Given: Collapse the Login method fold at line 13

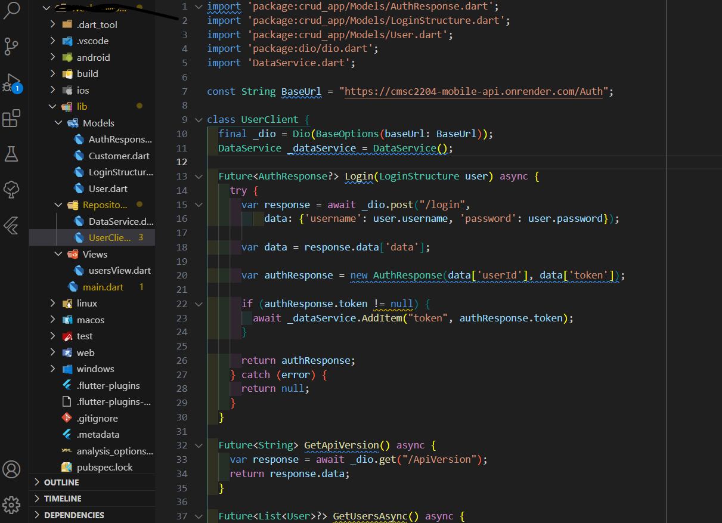Looking at the screenshot, I should [198, 176].
